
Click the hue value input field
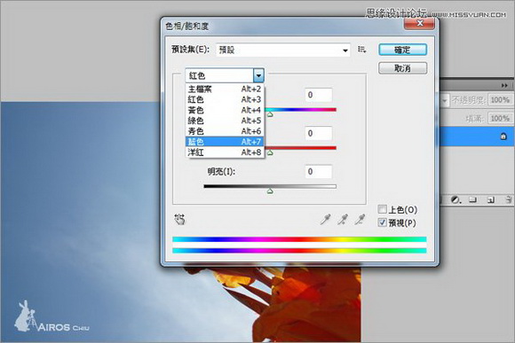tap(318, 95)
